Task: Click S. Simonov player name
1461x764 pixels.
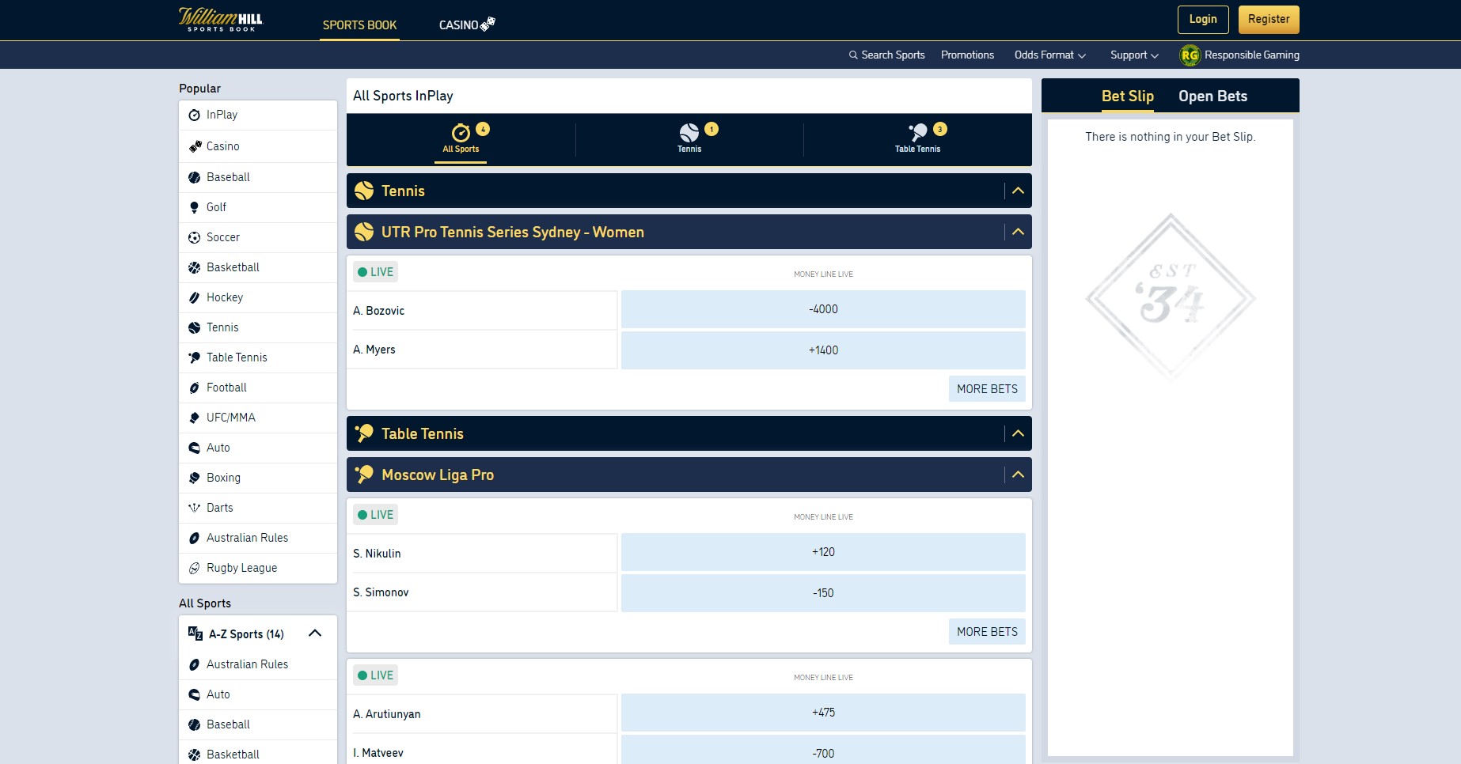Action: [x=381, y=592]
